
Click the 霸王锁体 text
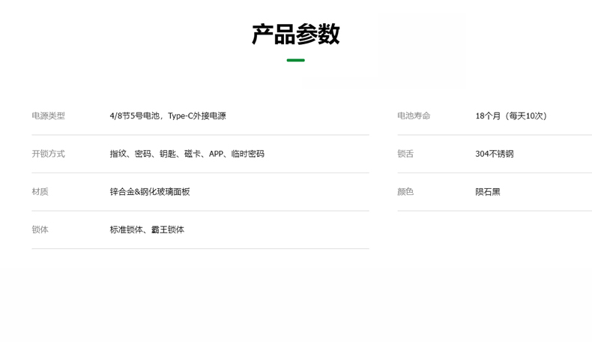tap(168, 229)
